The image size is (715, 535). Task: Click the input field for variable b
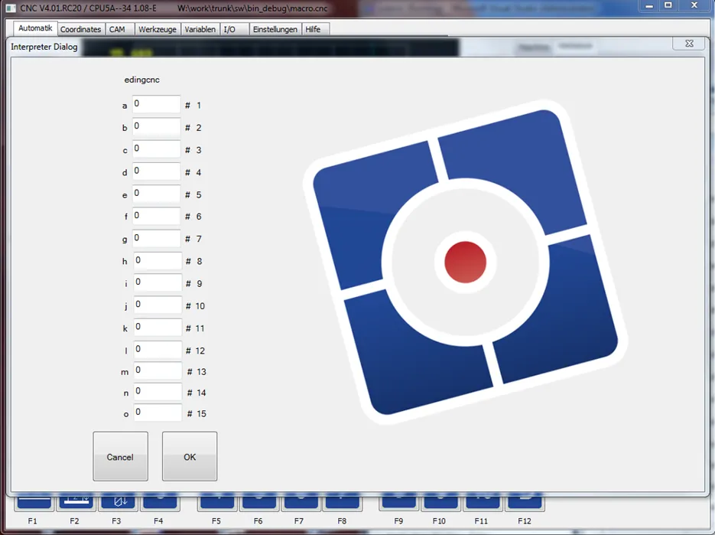157,126
